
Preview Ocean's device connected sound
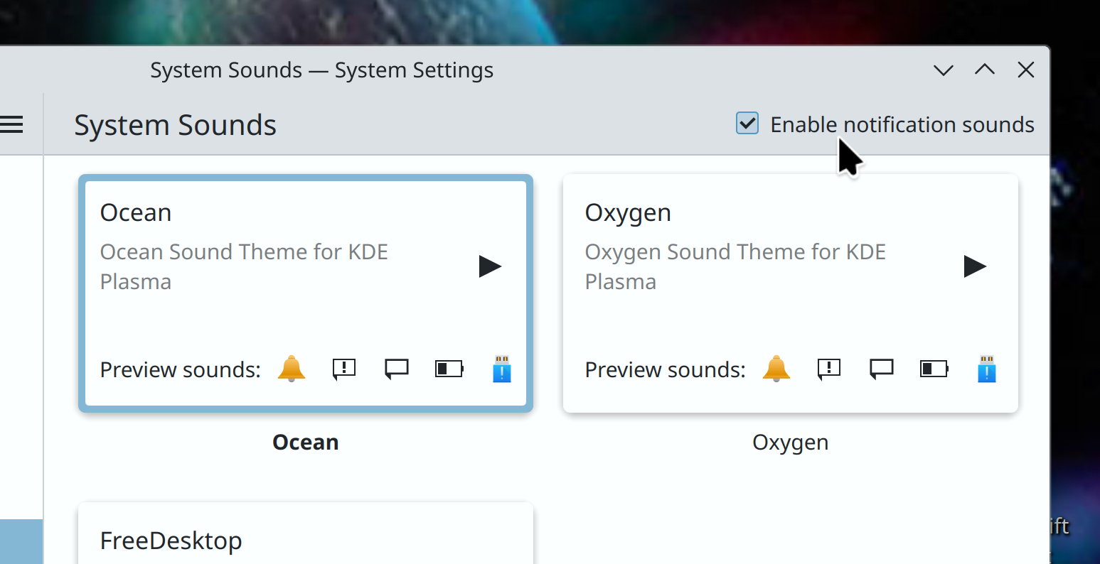pyautogui.click(x=502, y=369)
